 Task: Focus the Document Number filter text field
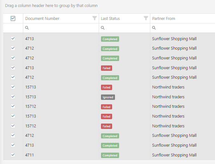coord(64,28)
